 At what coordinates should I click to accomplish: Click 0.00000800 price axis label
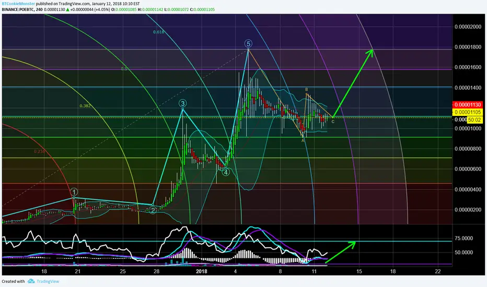(x=468, y=149)
